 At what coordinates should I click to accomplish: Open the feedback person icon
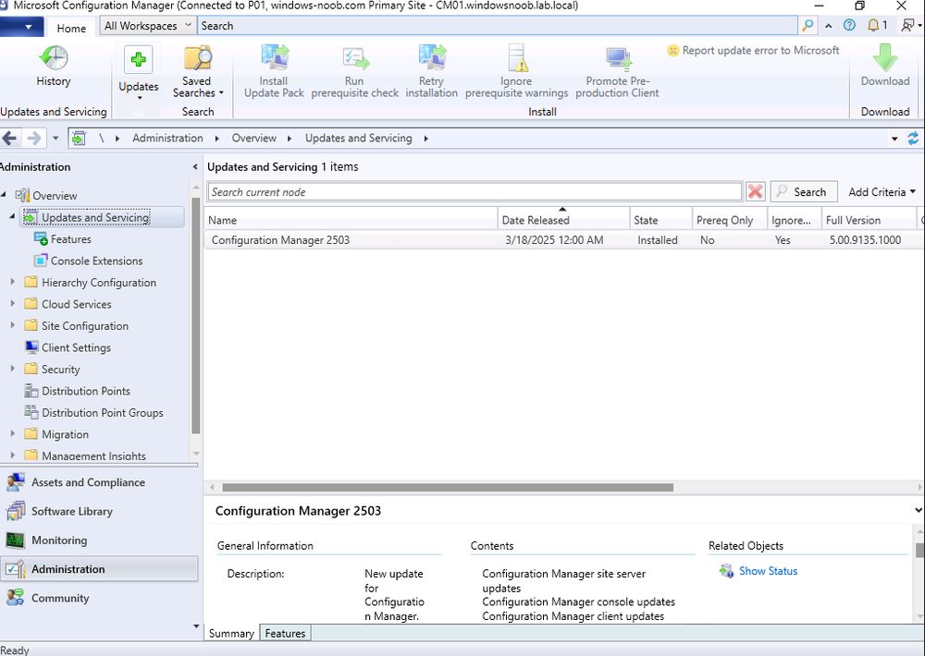coord(910,25)
